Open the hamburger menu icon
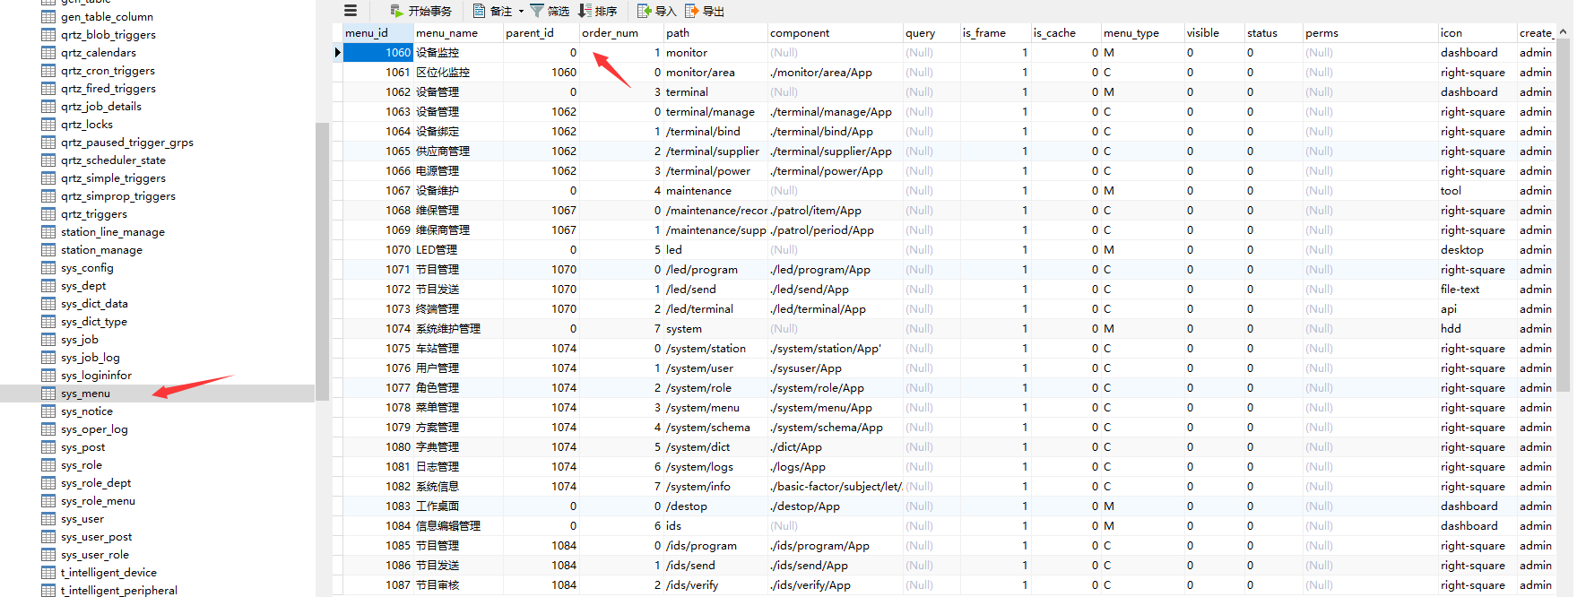The height and width of the screenshot is (597, 1577). click(x=351, y=11)
